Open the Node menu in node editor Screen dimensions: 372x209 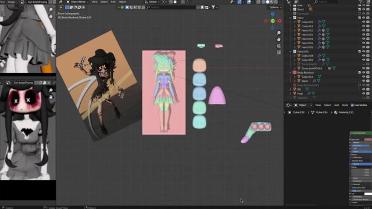pyautogui.click(x=345, y=105)
